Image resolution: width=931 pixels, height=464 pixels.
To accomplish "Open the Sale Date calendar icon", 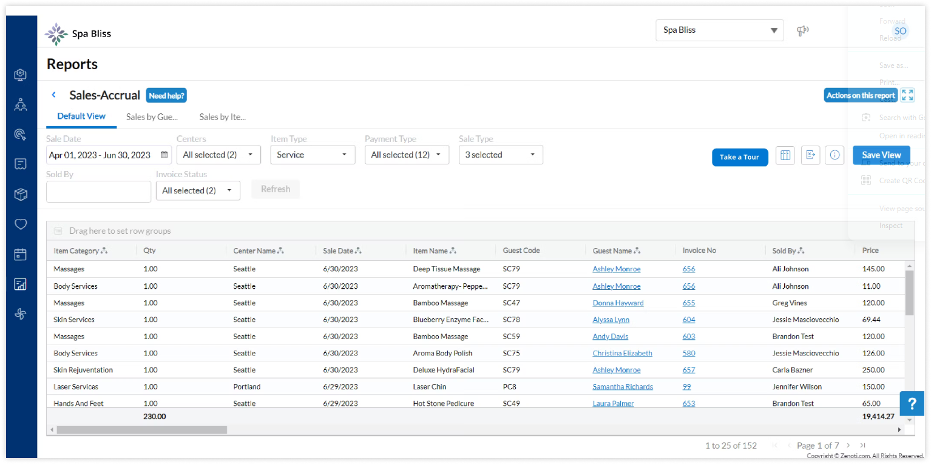I will 164,155.
